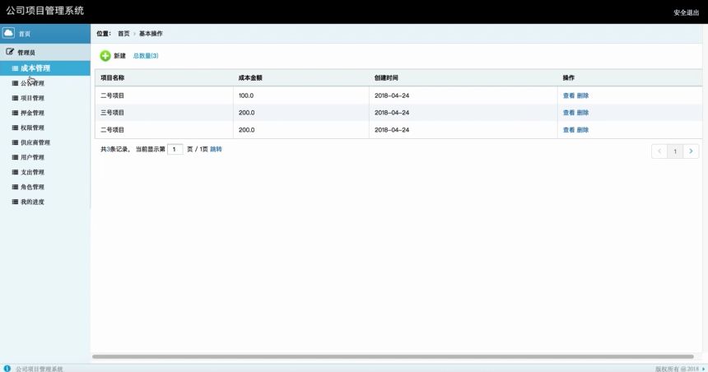Click the list icon beside 权限管理
This screenshot has height=372, width=708.
(x=15, y=128)
